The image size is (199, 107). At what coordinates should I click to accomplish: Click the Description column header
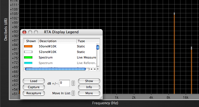(58, 41)
